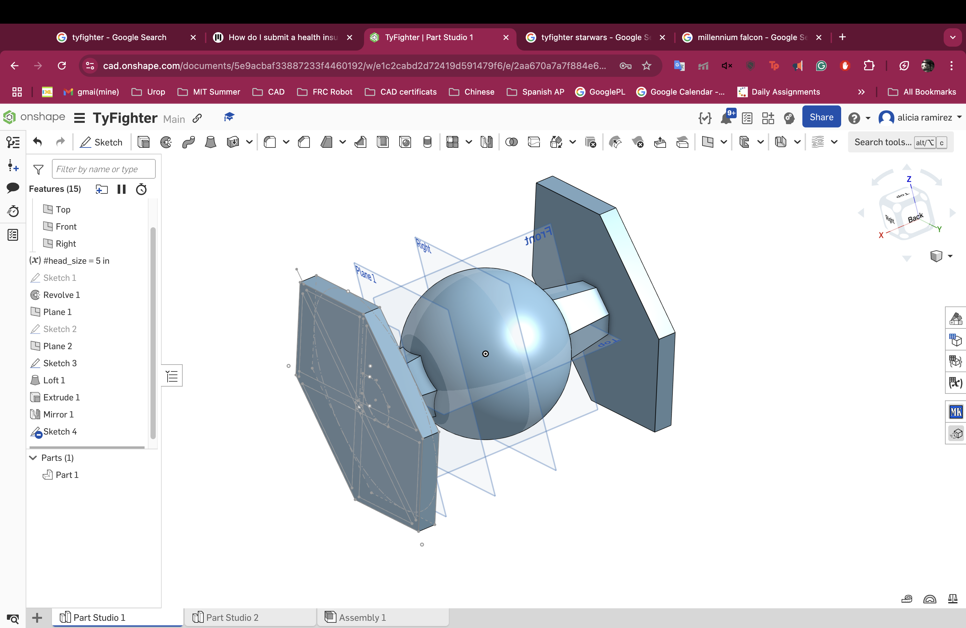
Task: Select the Fillet tool
Action: tap(270, 143)
